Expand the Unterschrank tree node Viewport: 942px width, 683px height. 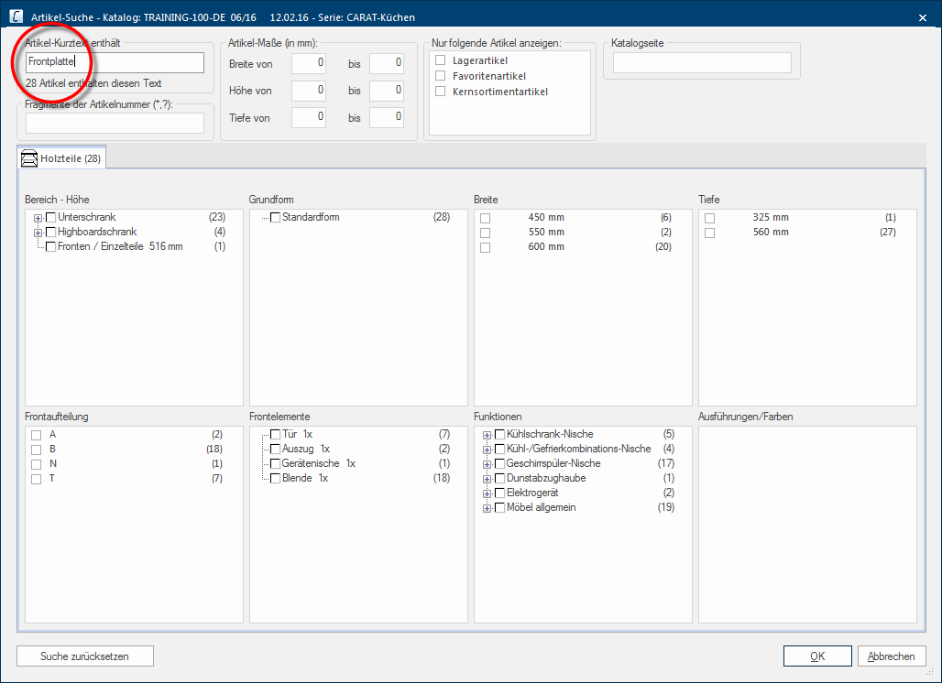tap(38, 218)
